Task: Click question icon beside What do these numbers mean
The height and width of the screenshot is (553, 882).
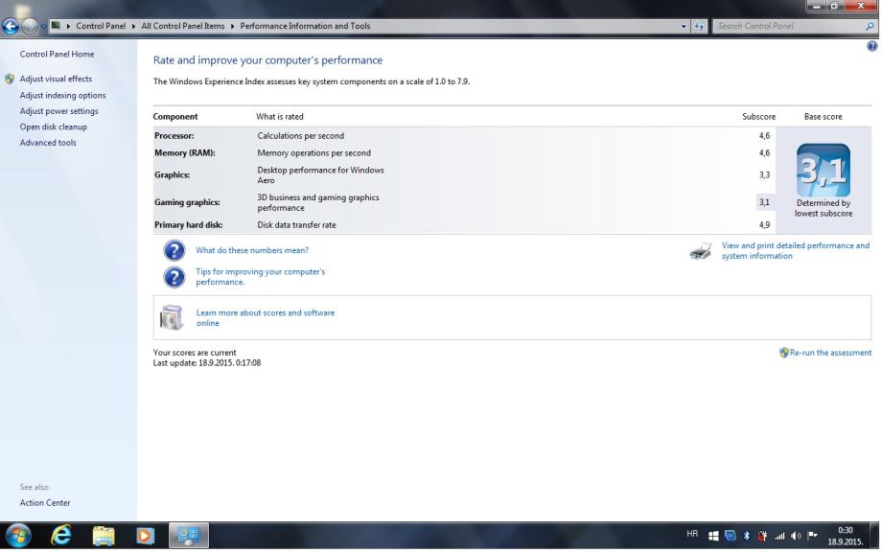Action: [174, 250]
